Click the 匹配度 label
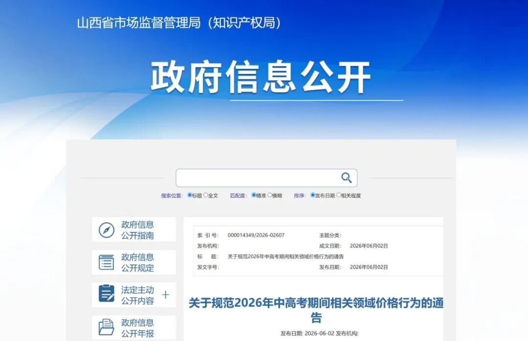Screen dimensions: 528x341 (239, 195)
